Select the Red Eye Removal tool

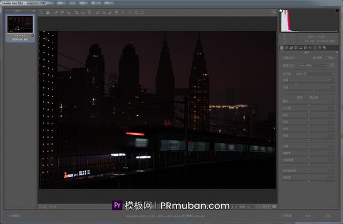tap(104, 13)
